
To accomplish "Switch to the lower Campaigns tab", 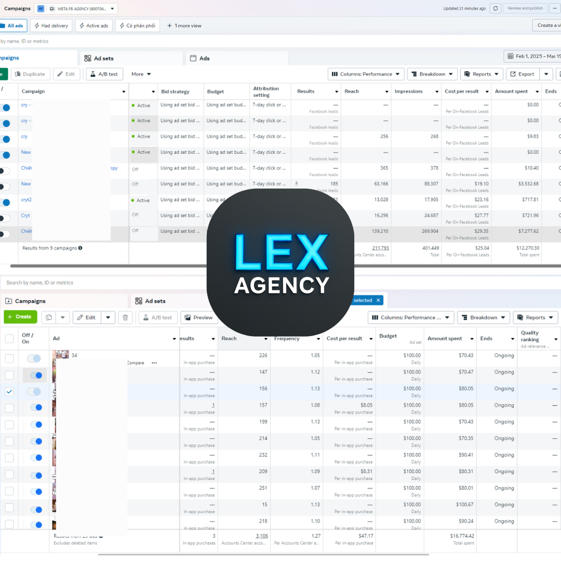I will tap(64, 301).
